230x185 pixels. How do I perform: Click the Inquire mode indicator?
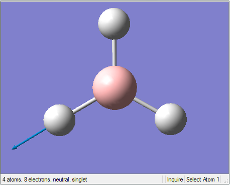pyautogui.click(x=175, y=179)
